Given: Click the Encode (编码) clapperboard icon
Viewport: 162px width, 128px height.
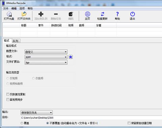Looking at the screenshot, I should pyautogui.click(x=71, y=14).
